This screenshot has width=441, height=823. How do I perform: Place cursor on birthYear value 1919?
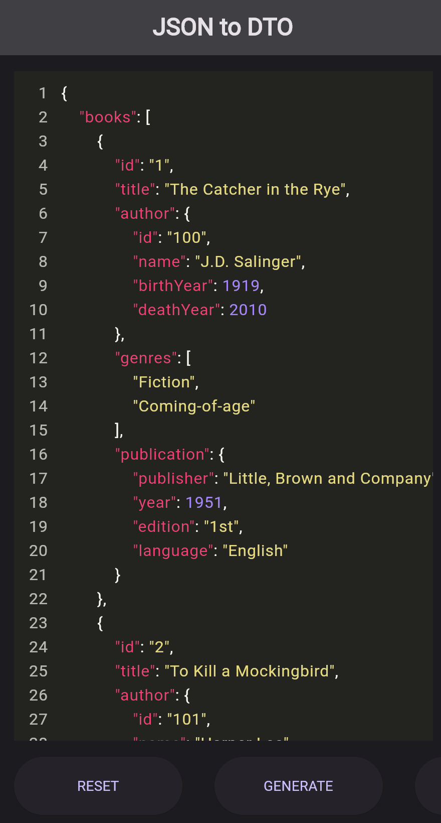pyautogui.click(x=241, y=286)
